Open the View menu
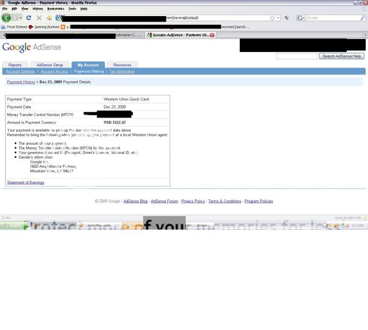The image size is (368, 330). point(25,9)
